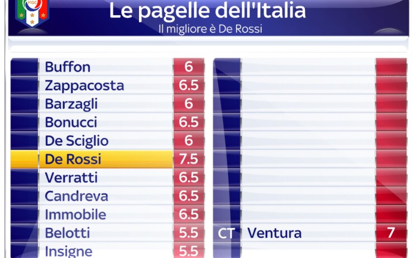This screenshot has width=412, height=258.
Task: Click Buffon's rating 6 box
Action: click(x=189, y=66)
